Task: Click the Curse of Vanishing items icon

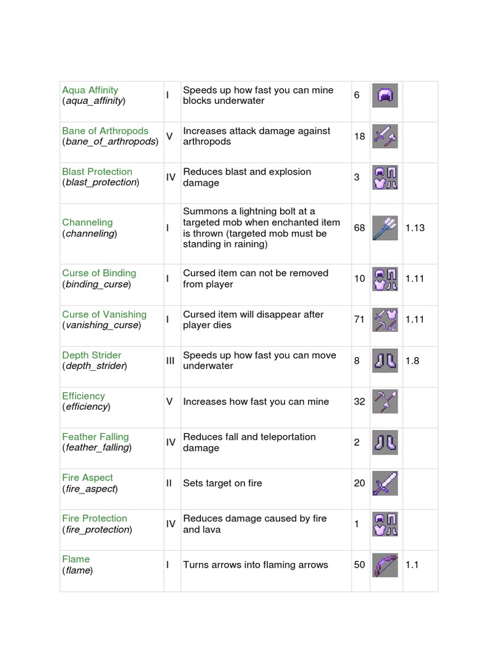Action: [385, 320]
